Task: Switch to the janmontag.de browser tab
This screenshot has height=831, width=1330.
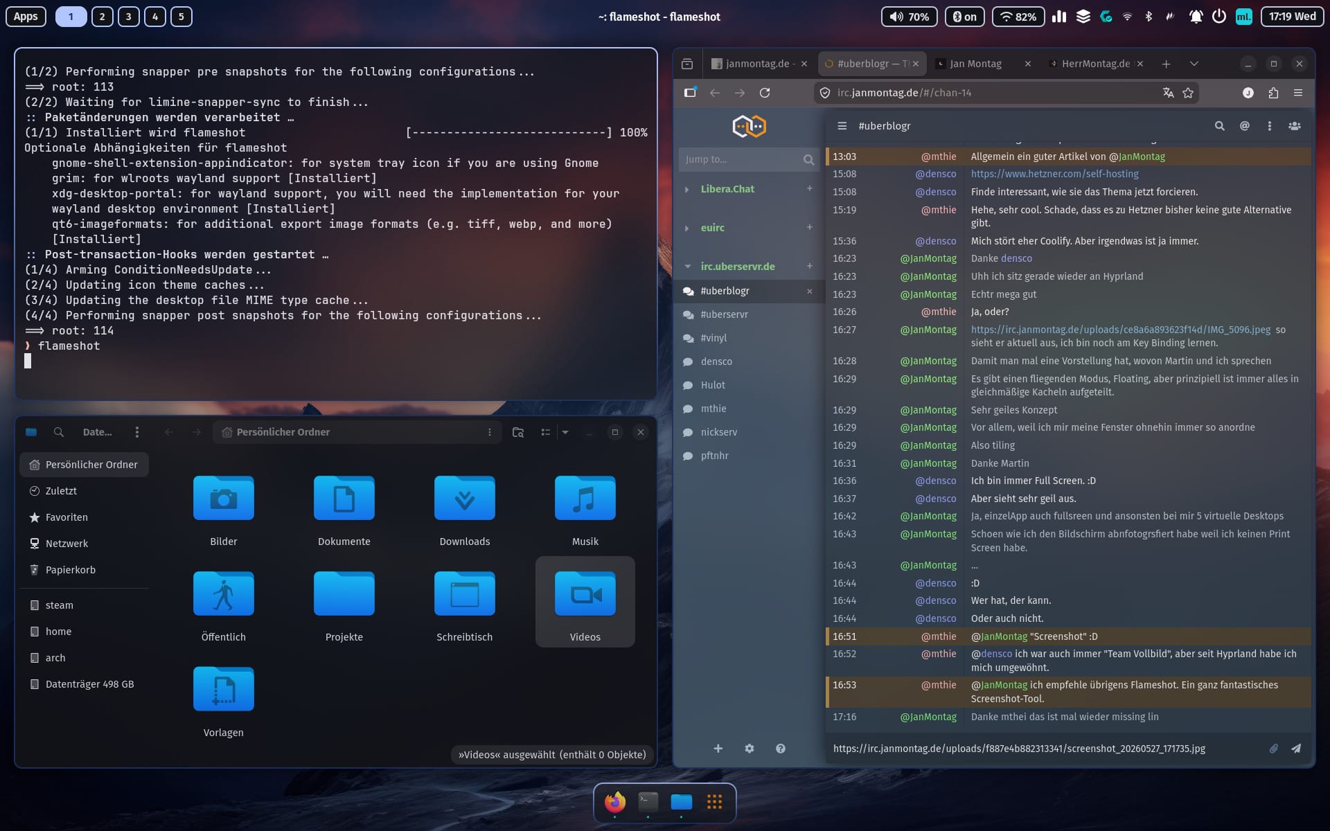Action: [x=759, y=64]
